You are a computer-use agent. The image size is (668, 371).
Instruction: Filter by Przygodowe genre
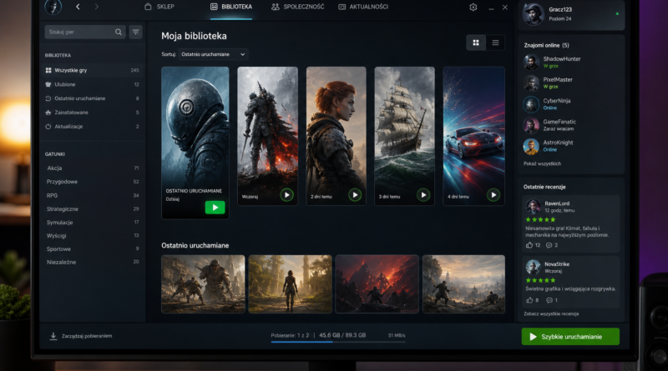coord(93,182)
